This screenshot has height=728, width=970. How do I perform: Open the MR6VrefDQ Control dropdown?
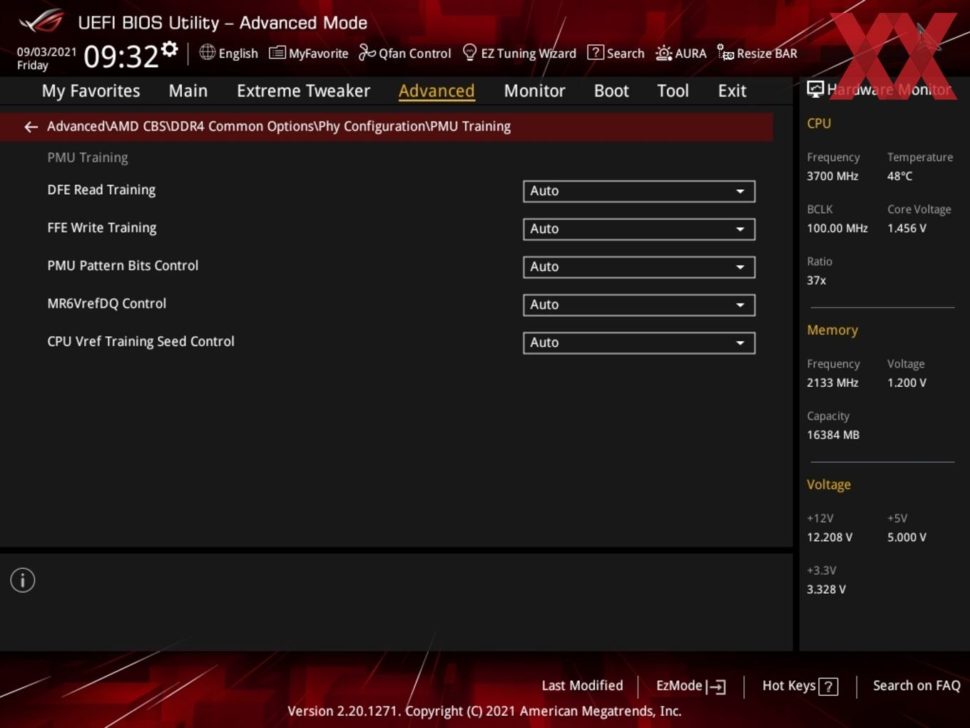639,305
